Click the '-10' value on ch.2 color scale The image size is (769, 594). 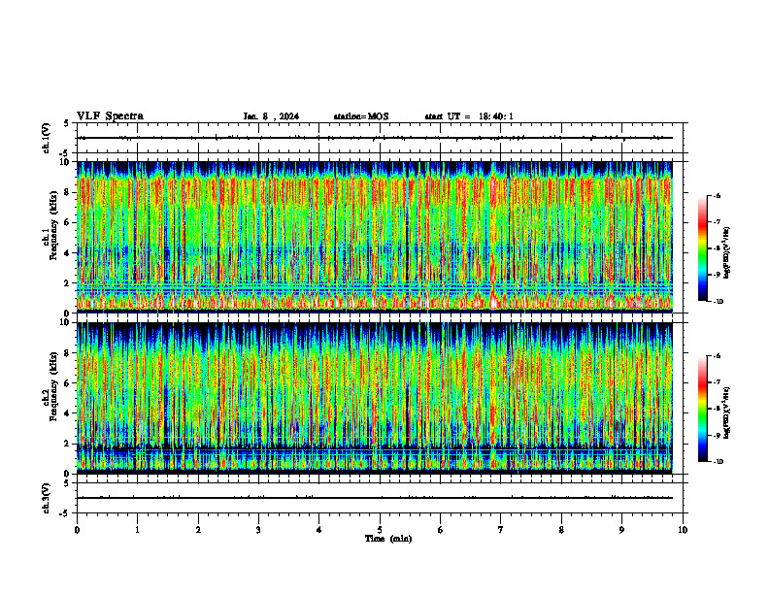(x=717, y=462)
